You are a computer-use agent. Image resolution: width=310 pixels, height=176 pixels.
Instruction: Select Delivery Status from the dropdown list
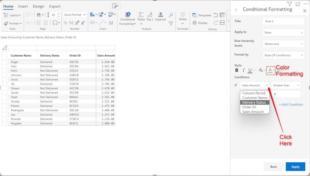click(x=254, y=102)
